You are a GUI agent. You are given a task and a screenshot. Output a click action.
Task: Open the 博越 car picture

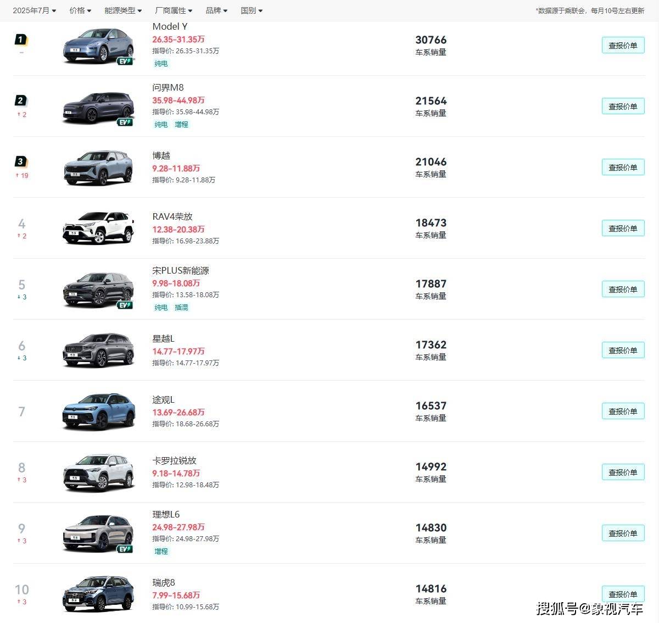pyautogui.click(x=98, y=168)
